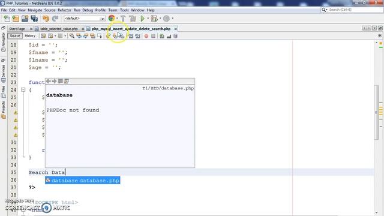Click the Shift Line Left icon
This screenshot has height=216, width=384.
tap(131, 36)
